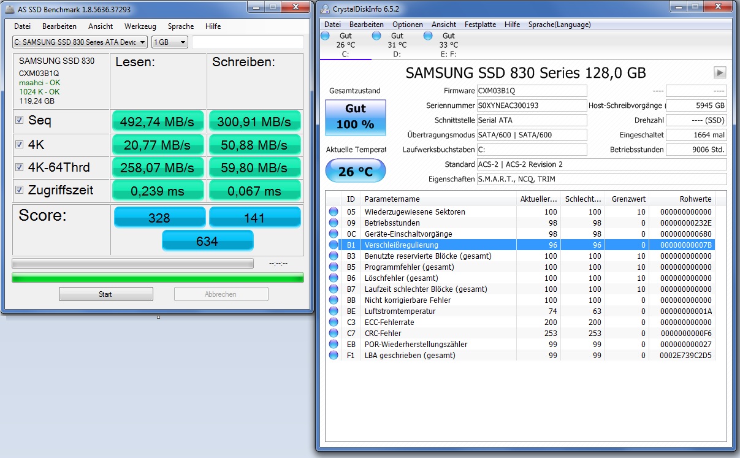Click the Seriennummer field S0XYNEAC300193
This screenshot has height=458, width=740.
[x=532, y=105]
